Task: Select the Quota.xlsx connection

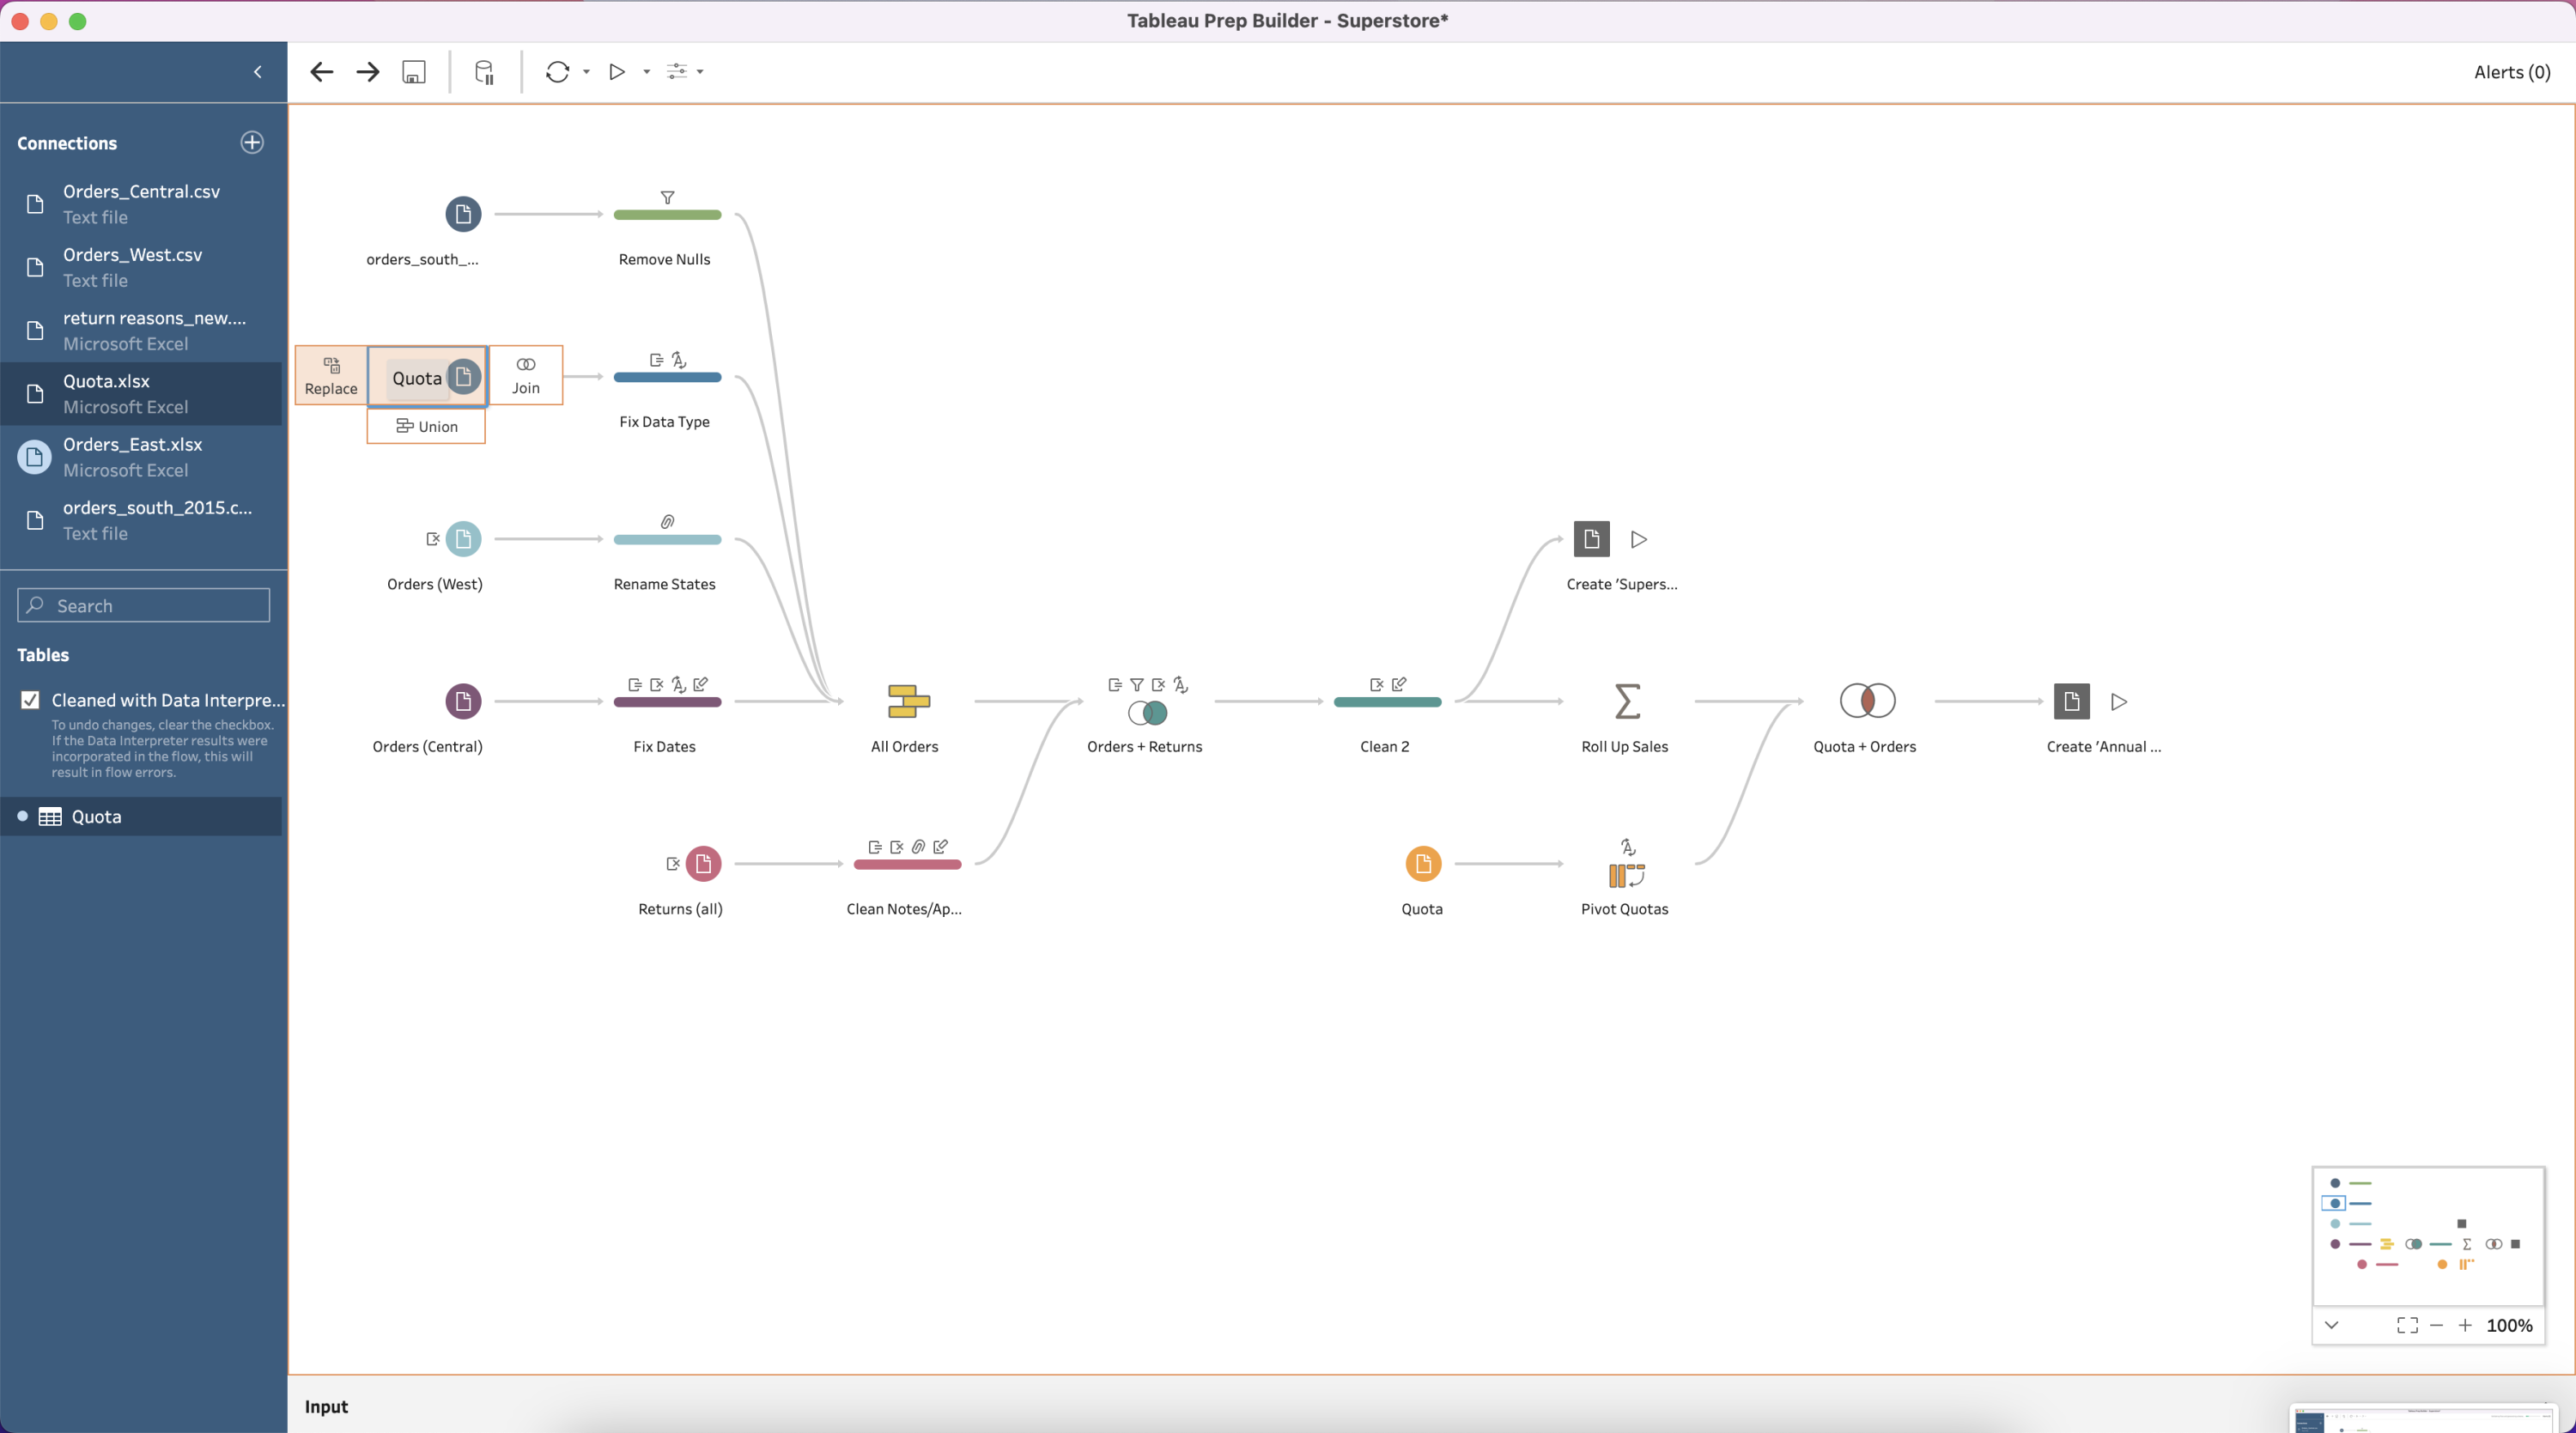Action: [141, 394]
